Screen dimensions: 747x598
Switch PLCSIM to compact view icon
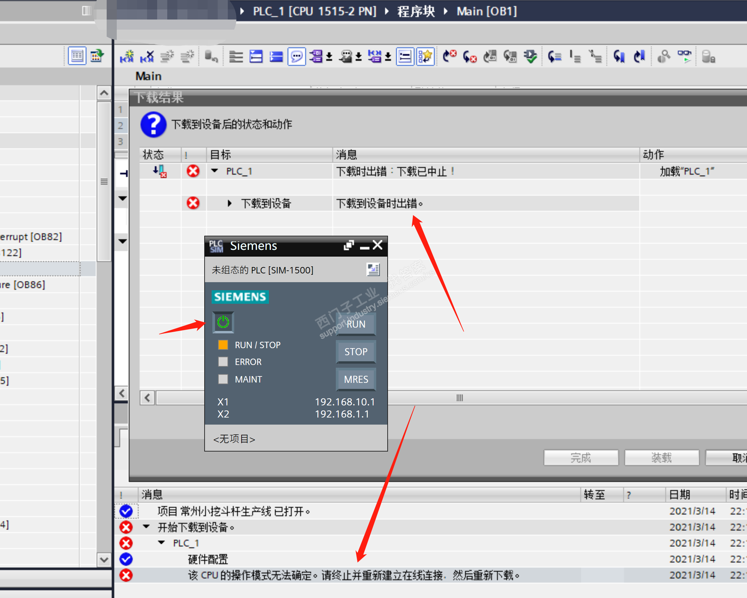coord(373,269)
